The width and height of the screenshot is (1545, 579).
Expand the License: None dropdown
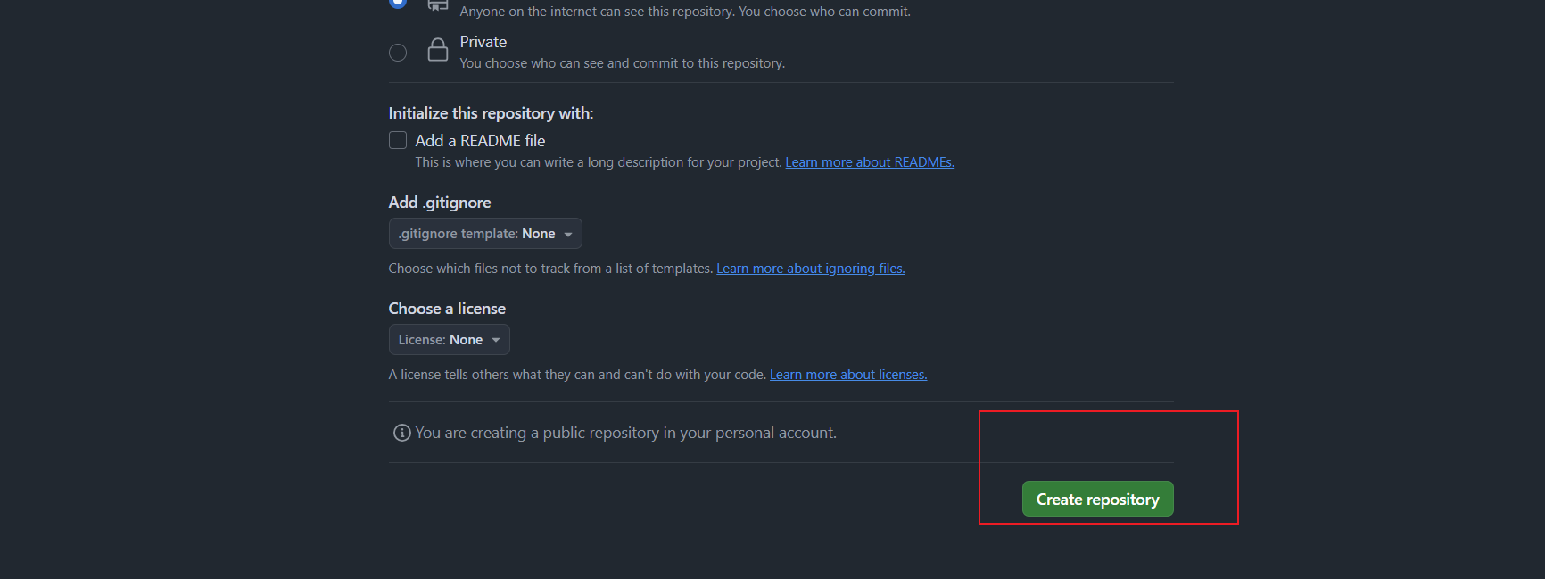click(449, 340)
